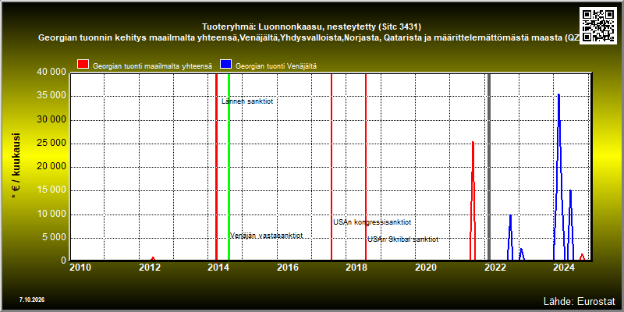Click the y-axis value 10 000
The height and width of the screenshot is (312, 624).
(50, 214)
